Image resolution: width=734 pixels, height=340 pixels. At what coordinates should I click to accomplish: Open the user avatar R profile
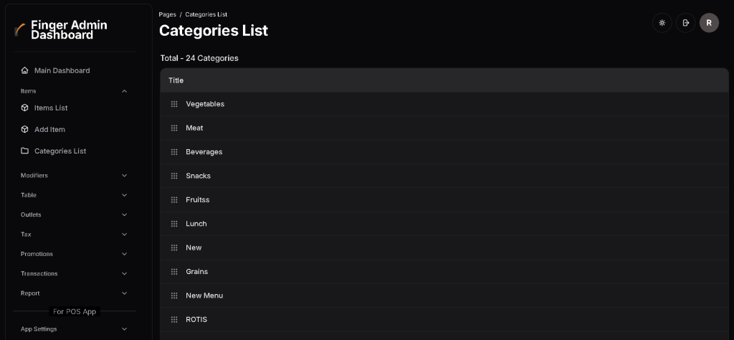click(709, 23)
